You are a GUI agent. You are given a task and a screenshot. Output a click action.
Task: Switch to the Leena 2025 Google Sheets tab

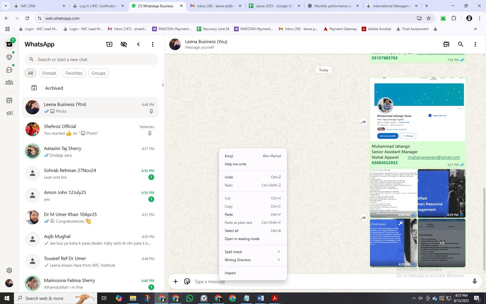coord(275,6)
